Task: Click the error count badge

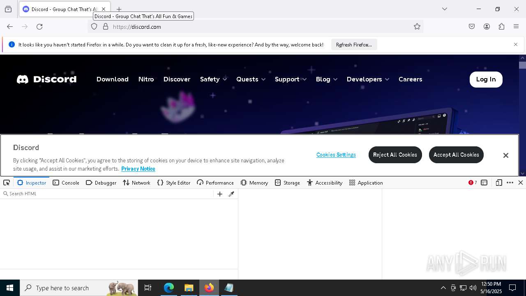Action: click(473, 183)
